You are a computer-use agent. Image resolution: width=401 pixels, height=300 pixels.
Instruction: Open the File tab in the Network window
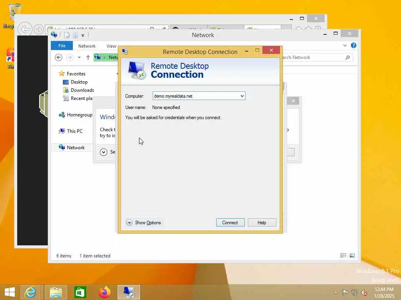point(62,46)
